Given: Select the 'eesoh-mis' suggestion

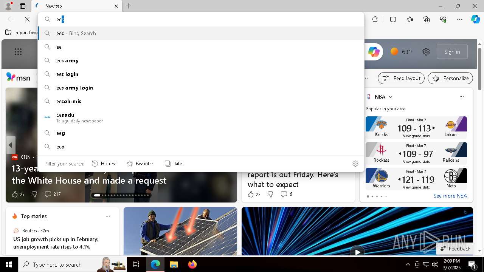Looking at the screenshot, I should tap(201, 101).
